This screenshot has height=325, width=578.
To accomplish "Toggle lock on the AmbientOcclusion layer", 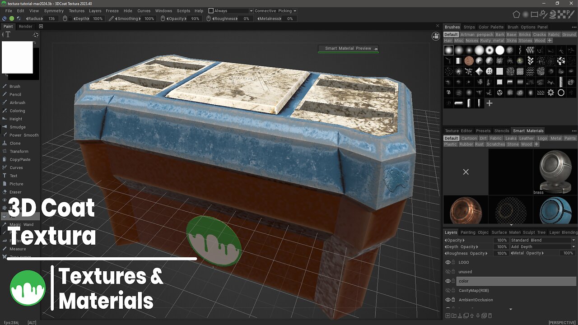I will [453, 300].
